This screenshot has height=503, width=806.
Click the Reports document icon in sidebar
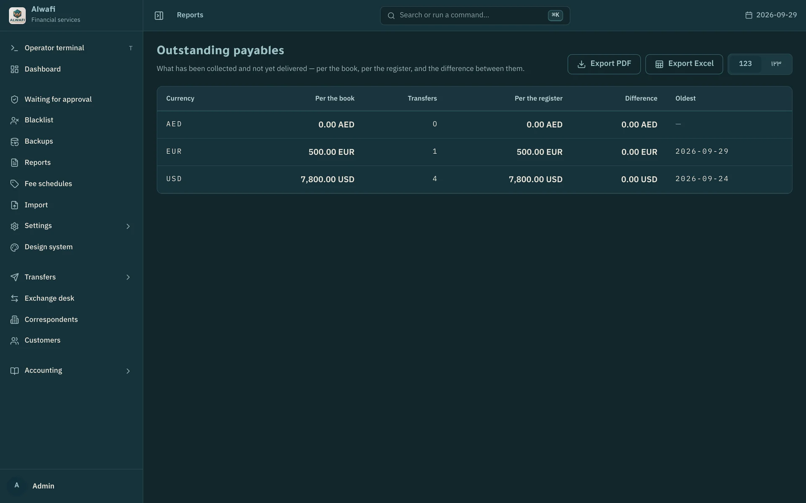click(14, 163)
